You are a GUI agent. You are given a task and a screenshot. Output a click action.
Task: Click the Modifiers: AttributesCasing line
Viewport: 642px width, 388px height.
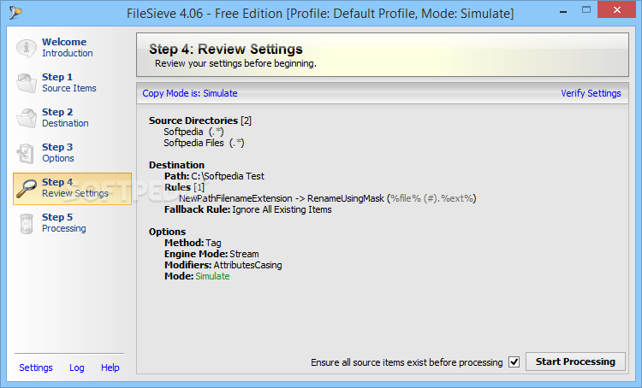tap(223, 265)
